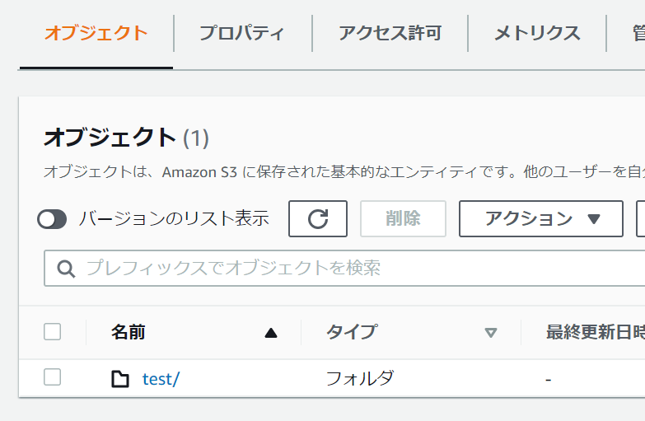Image resolution: width=645 pixels, height=421 pixels.
Task: Check the select-all checkbox in the table header
Action: coord(53,332)
